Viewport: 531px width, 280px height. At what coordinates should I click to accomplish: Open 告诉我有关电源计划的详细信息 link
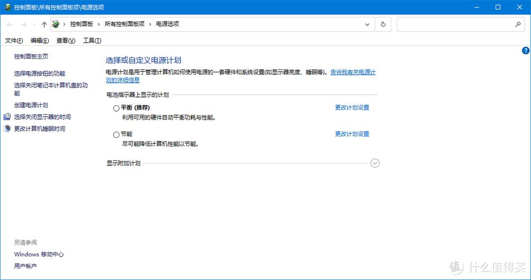tap(353, 72)
